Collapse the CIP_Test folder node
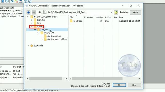This screenshot has width=165, height=92. (x=35, y=30)
